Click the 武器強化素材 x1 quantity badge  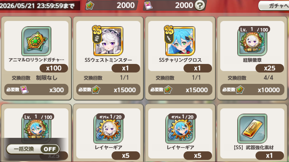pyautogui.click(x=270, y=156)
